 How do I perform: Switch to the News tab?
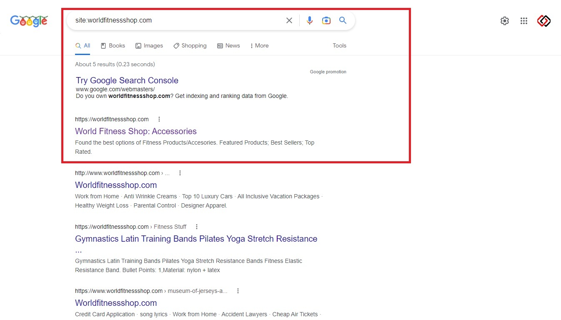click(228, 46)
